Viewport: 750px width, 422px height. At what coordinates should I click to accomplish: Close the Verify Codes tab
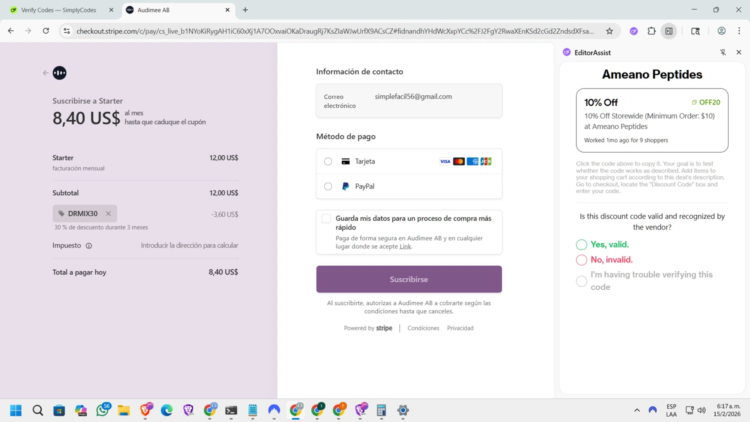click(111, 10)
